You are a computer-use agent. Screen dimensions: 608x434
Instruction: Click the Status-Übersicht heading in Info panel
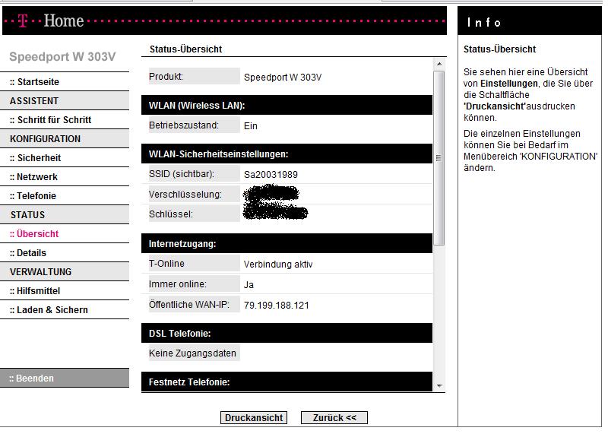[499, 49]
